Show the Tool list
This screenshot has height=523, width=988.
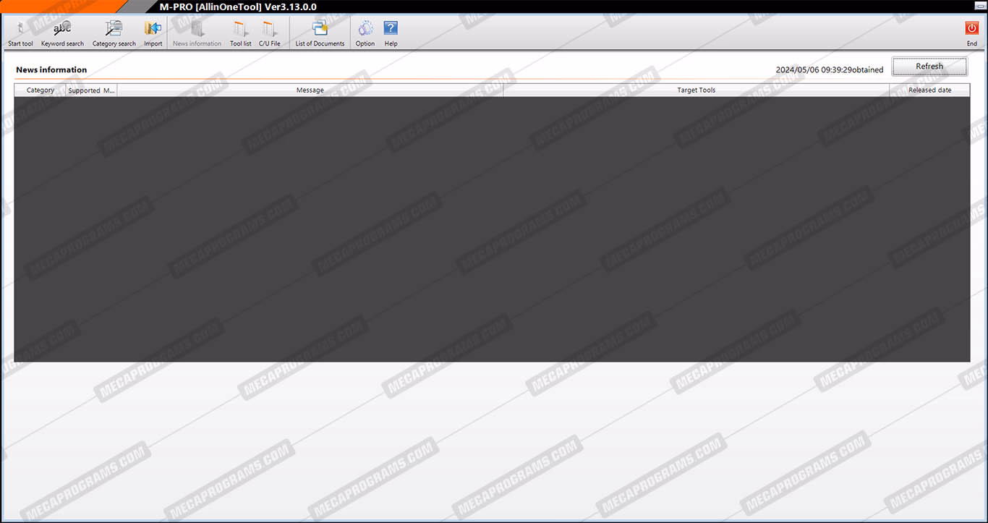(x=241, y=33)
